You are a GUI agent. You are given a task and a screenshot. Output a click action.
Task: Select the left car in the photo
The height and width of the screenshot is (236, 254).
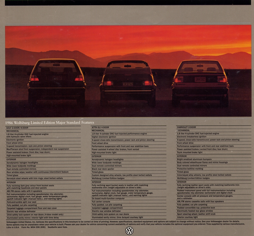tap(57, 81)
